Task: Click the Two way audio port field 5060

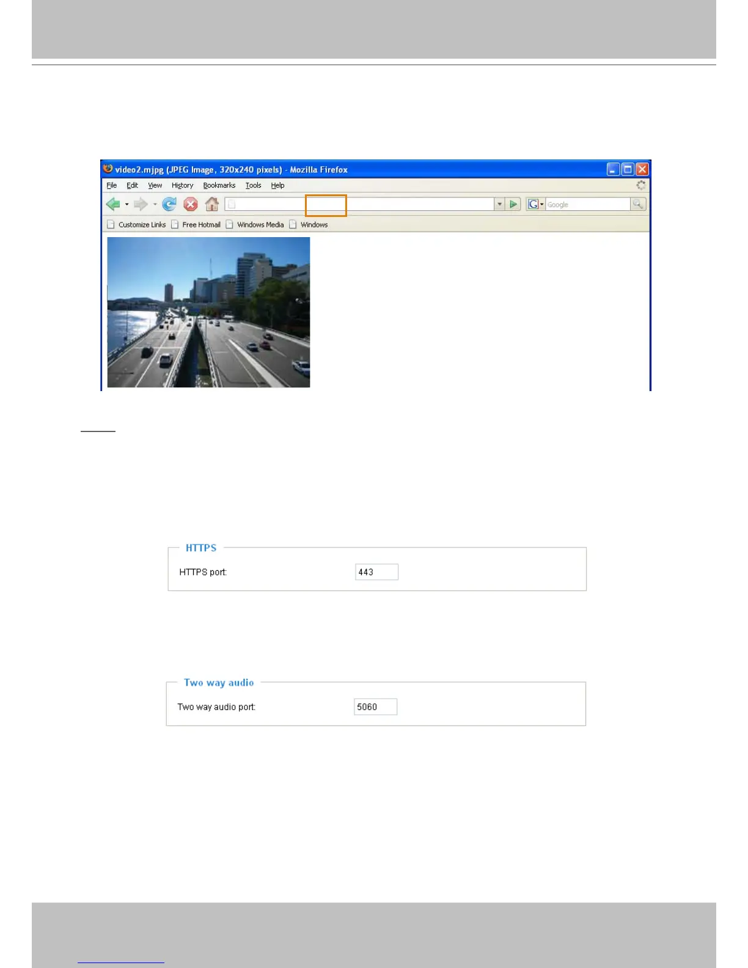Action: pos(375,706)
